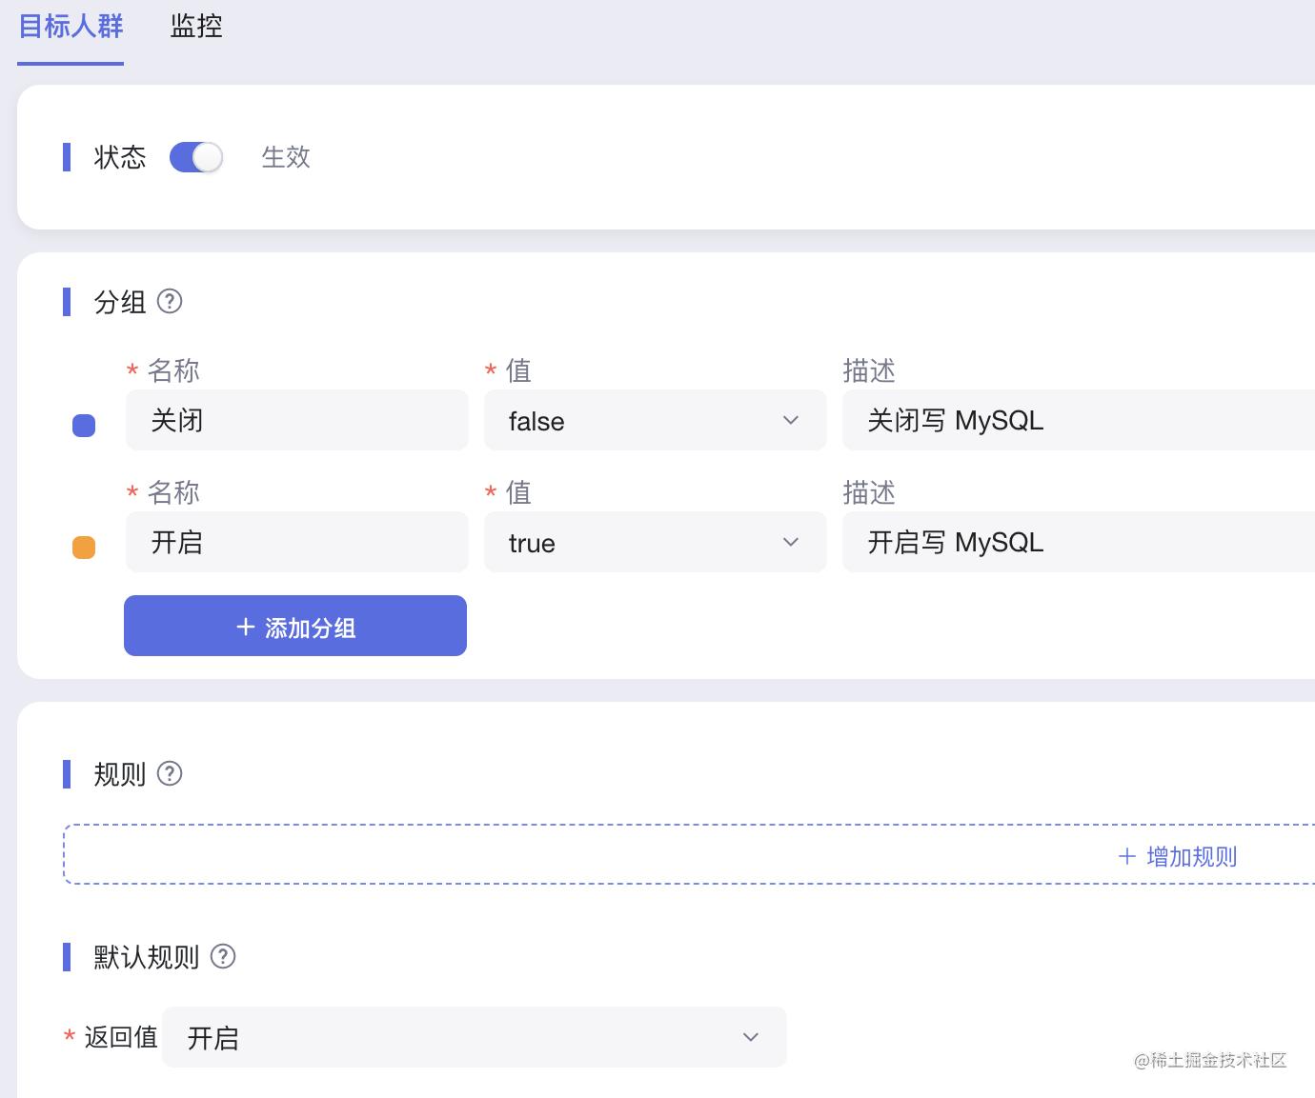Click the 增加规则 link
1315x1098 pixels.
(1190, 856)
